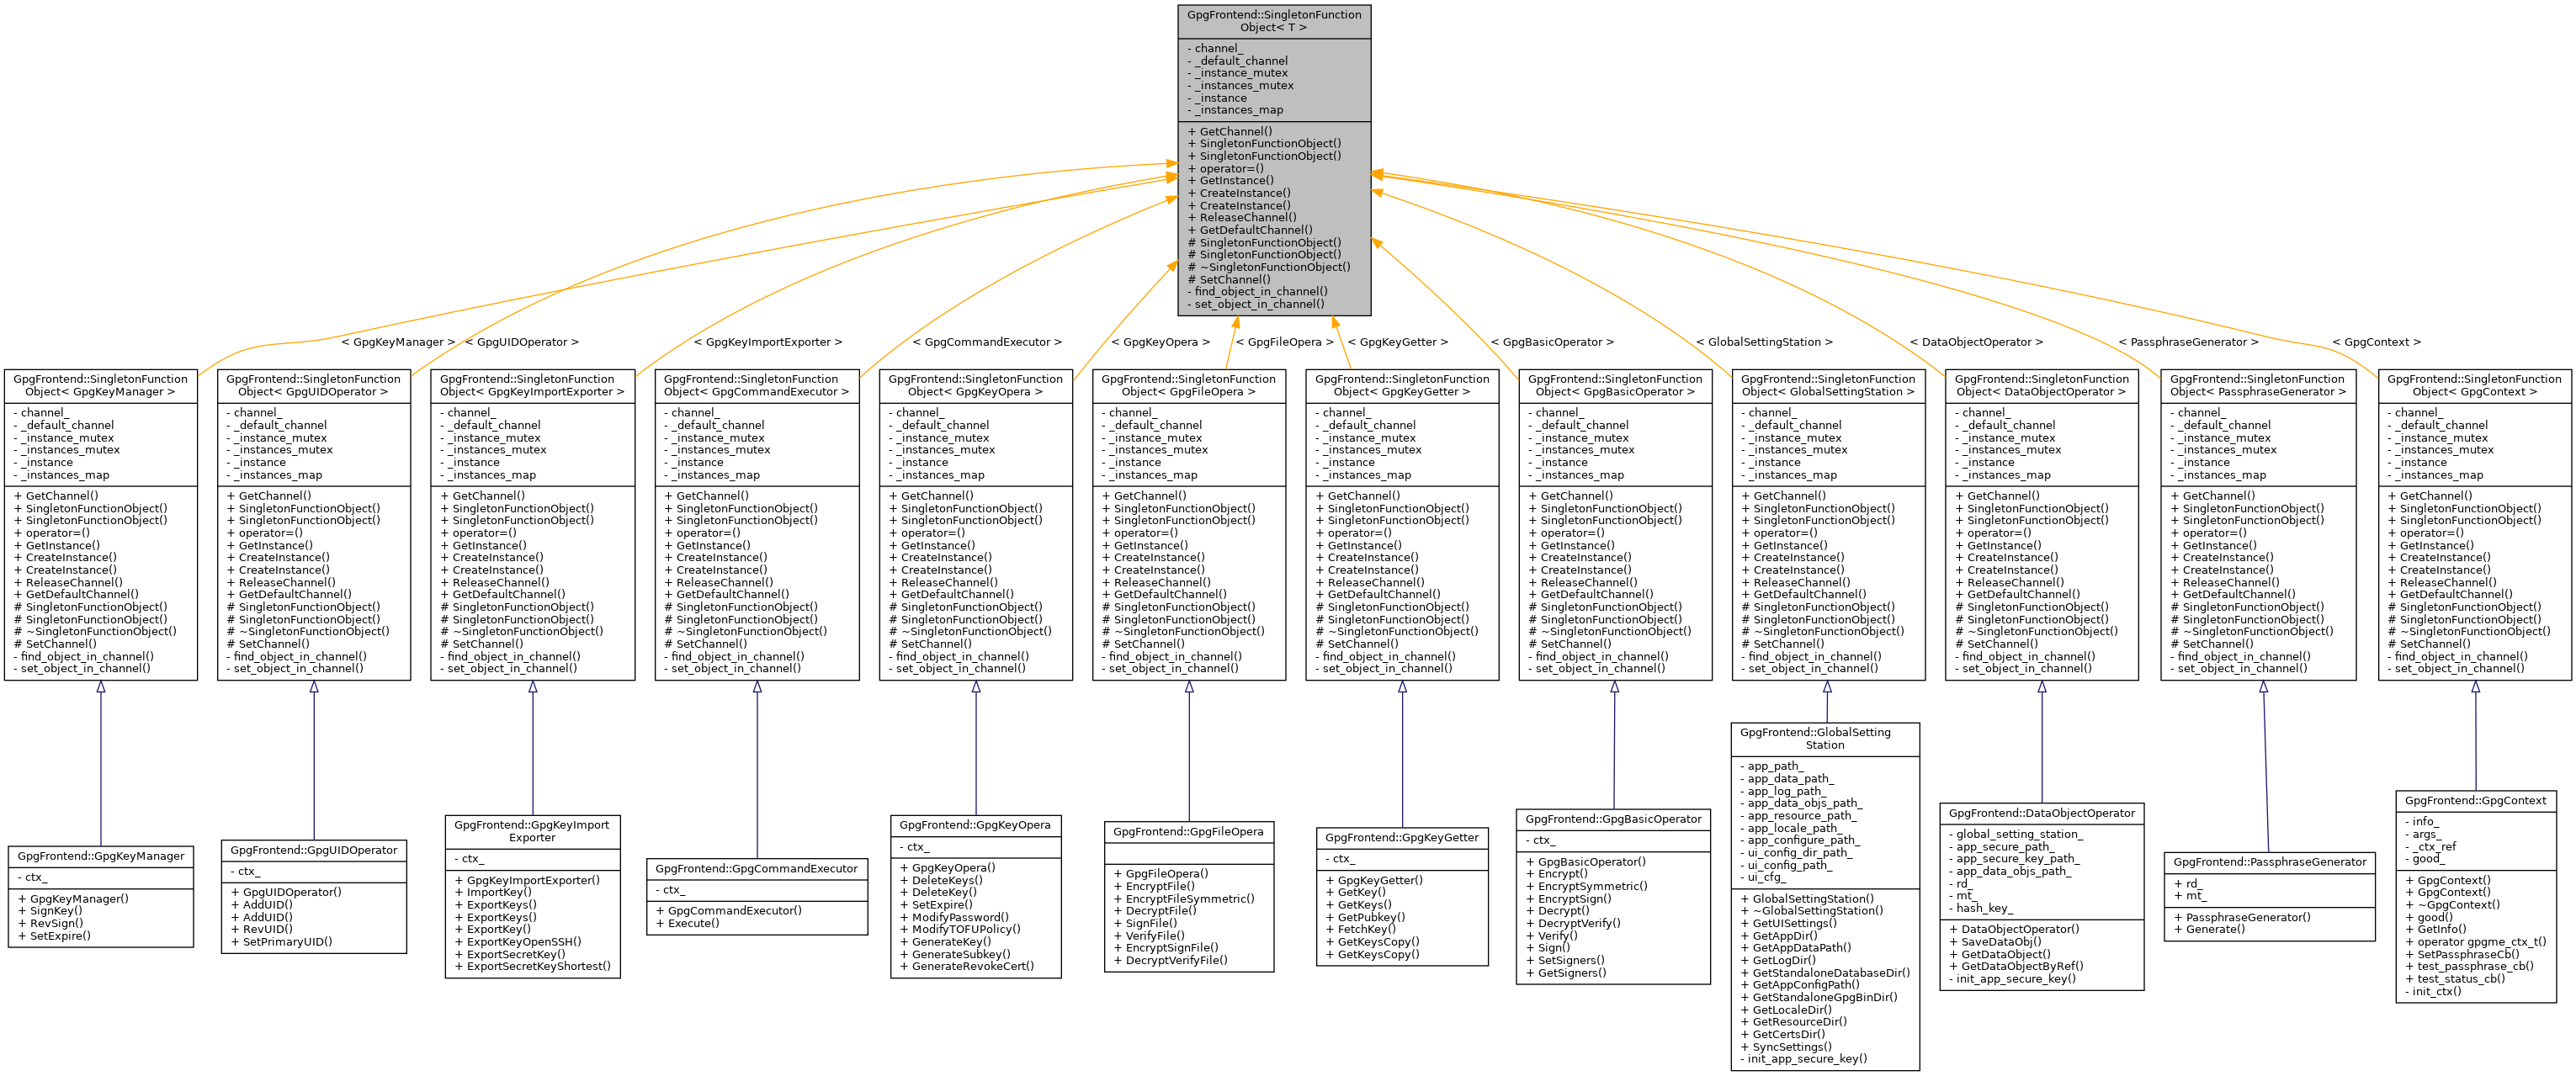The height and width of the screenshot is (1076, 2576).
Task: Click '+ SetSigners()' in the GpgBasicOperator node
Action: [x=1565, y=960]
